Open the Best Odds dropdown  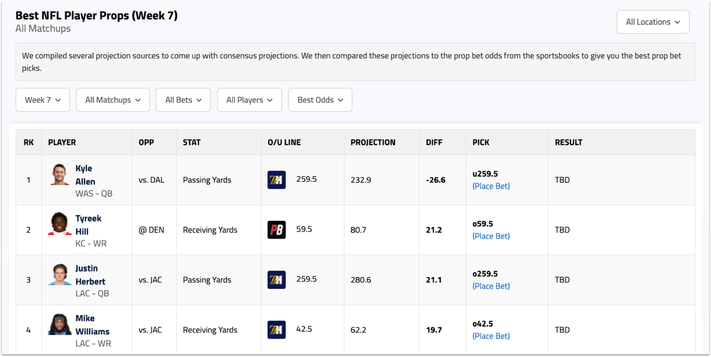click(320, 100)
